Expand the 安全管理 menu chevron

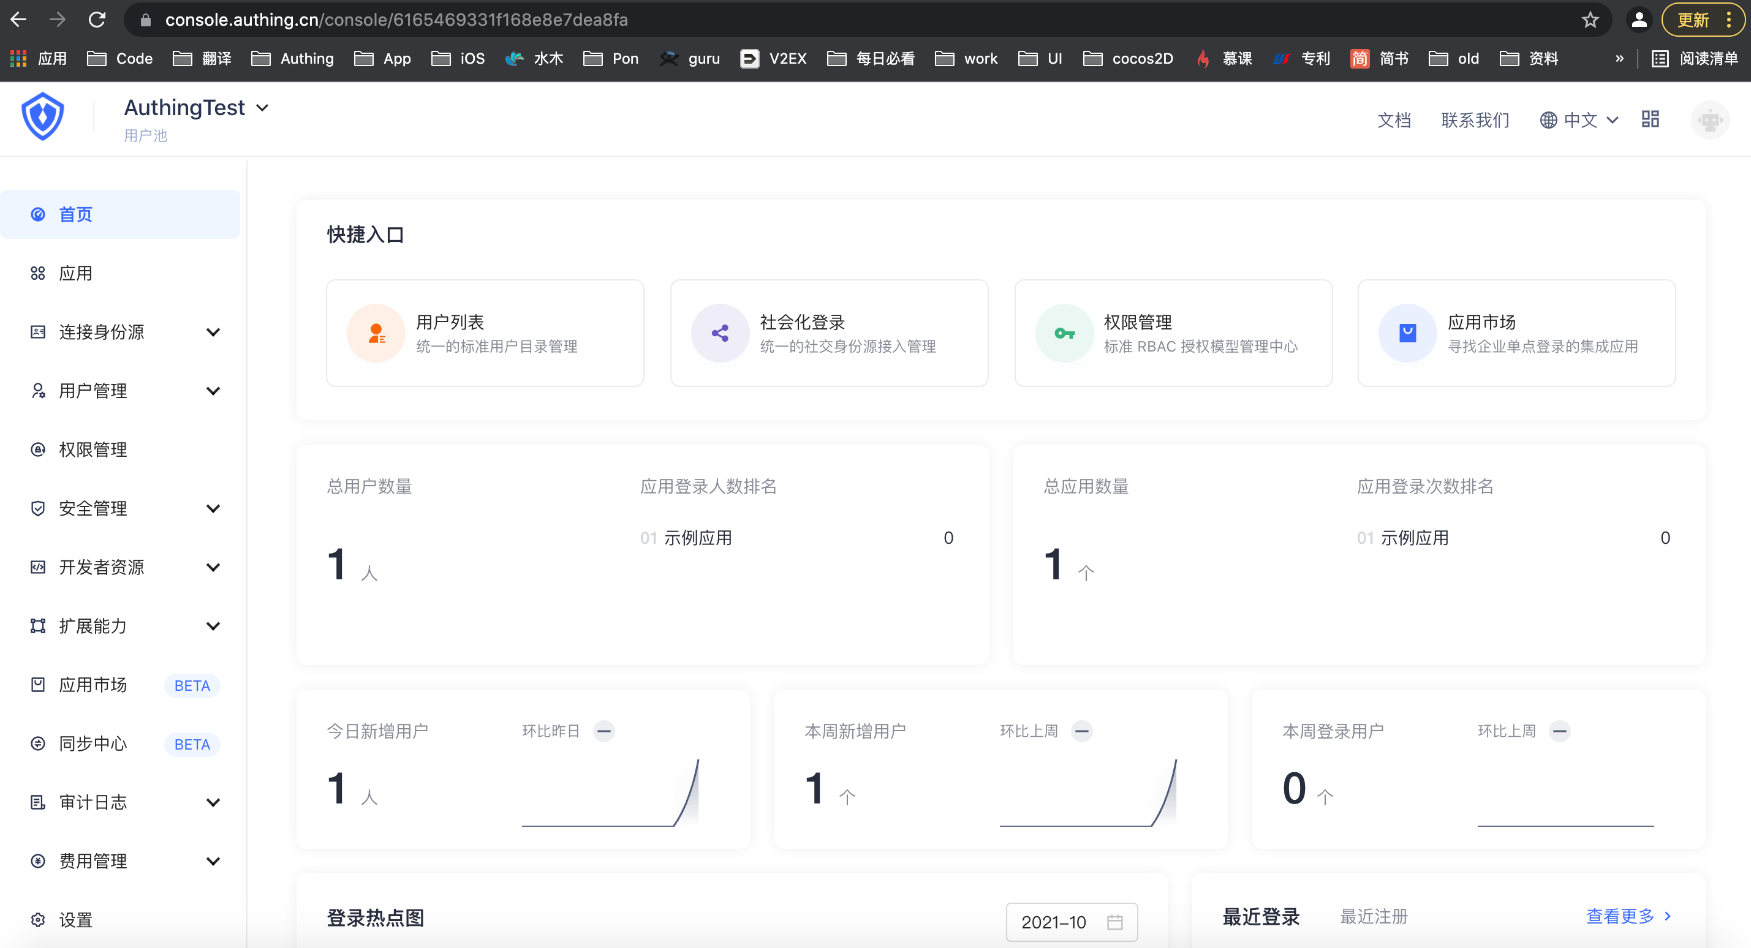point(213,508)
